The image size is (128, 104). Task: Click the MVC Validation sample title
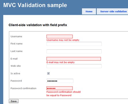pos(35,5)
